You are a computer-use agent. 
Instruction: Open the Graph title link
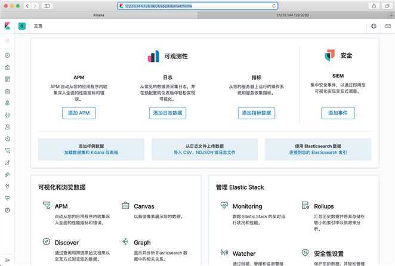point(142,243)
